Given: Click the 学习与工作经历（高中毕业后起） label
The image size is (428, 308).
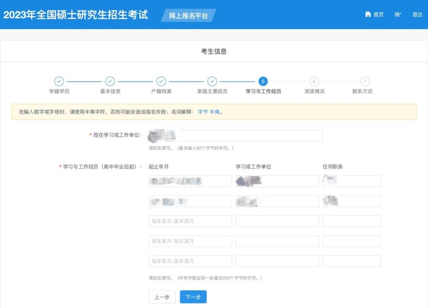Looking at the screenshot, I should [x=102, y=166].
